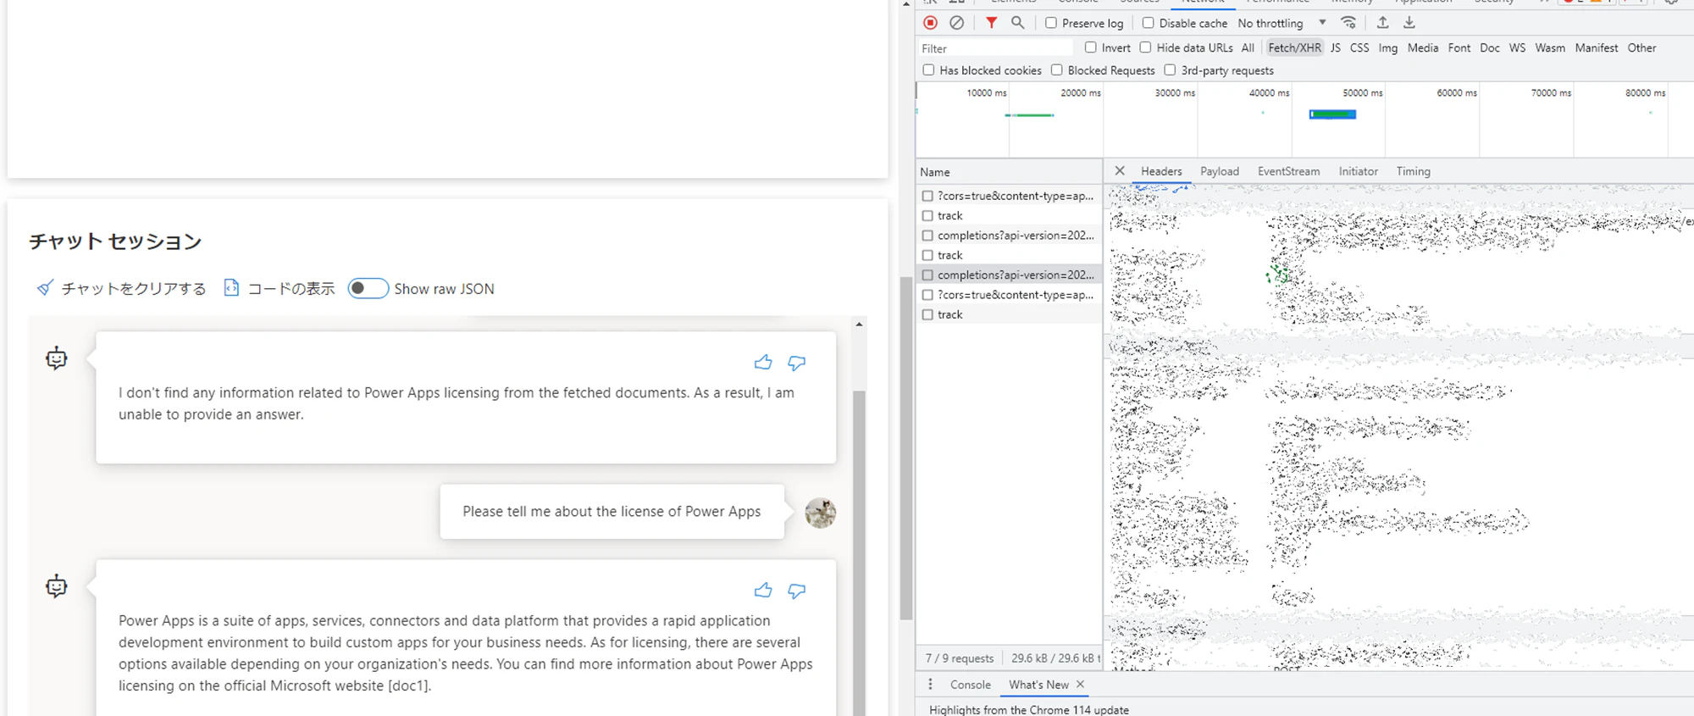Open the console drawer three-dot menu
1694x716 pixels.
930,685
